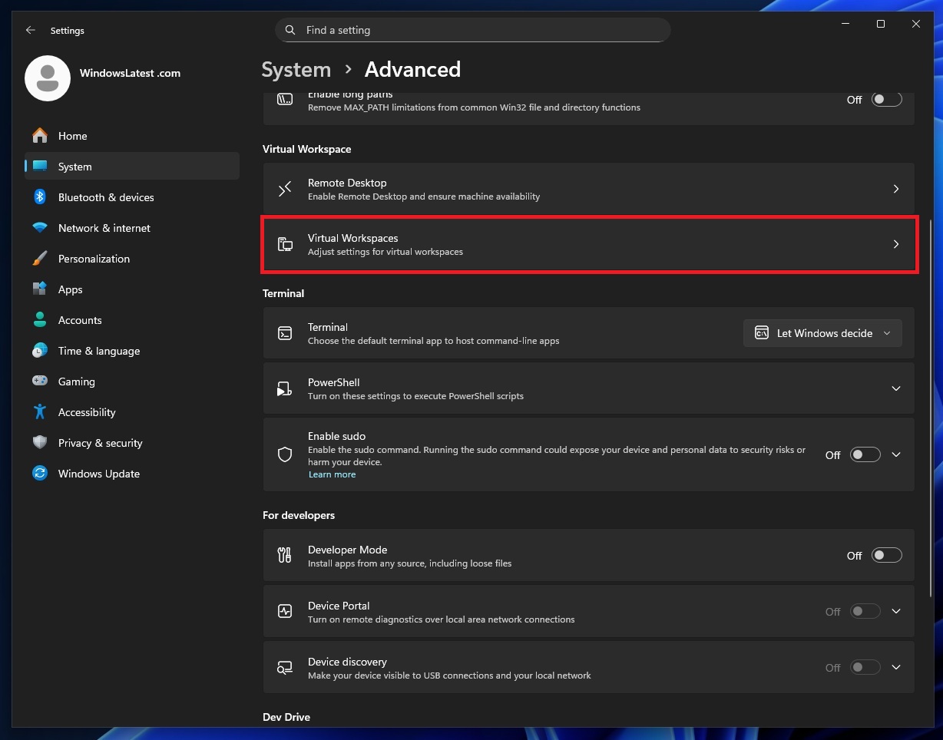Click the back arrow in Settings

tap(30, 30)
